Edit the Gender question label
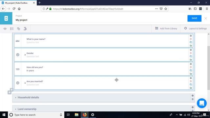Image resolution: width=210 pixels, height=118 pixels. pos(30,53)
